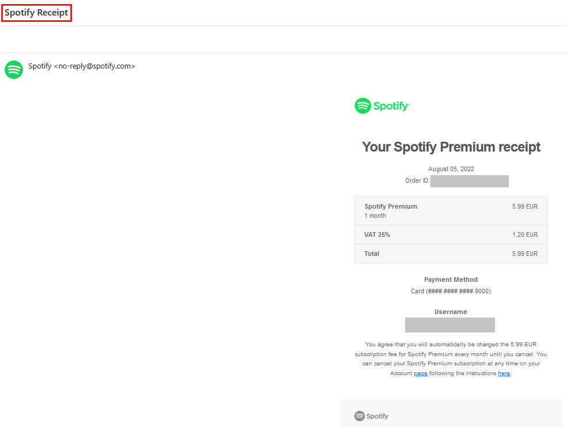Click the redacted username box
567x427 pixels.
click(x=450, y=325)
